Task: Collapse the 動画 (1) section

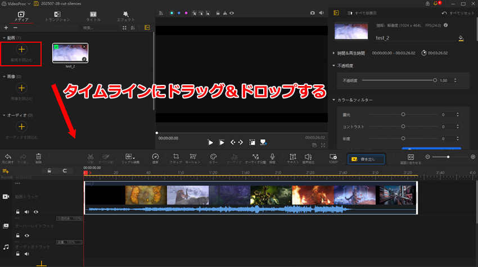Action: (4, 38)
